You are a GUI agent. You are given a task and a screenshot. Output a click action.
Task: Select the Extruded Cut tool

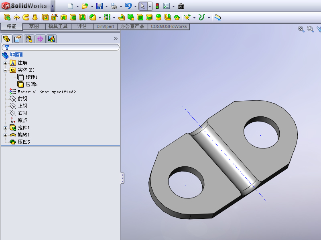45,17
